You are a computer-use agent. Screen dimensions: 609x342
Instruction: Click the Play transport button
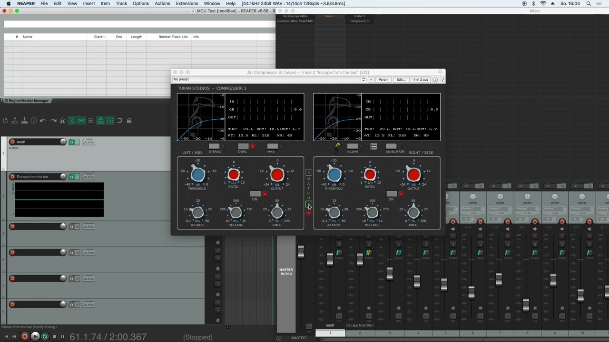click(35, 336)
